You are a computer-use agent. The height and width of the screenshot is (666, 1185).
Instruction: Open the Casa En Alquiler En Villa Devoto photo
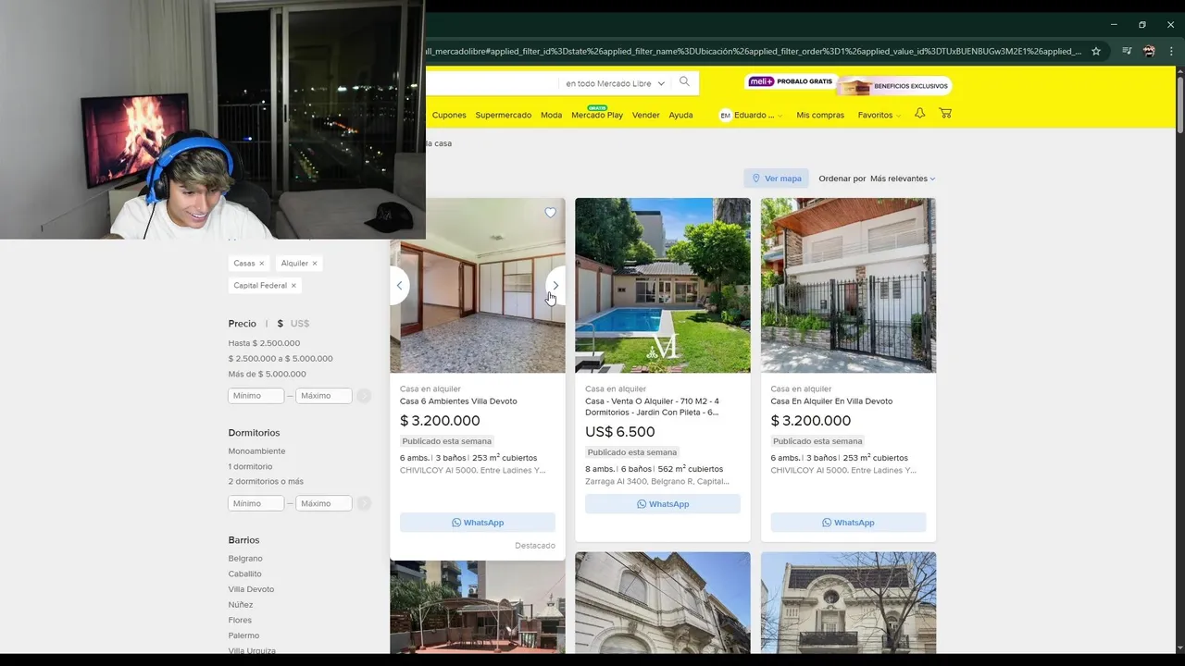(848, 286)
